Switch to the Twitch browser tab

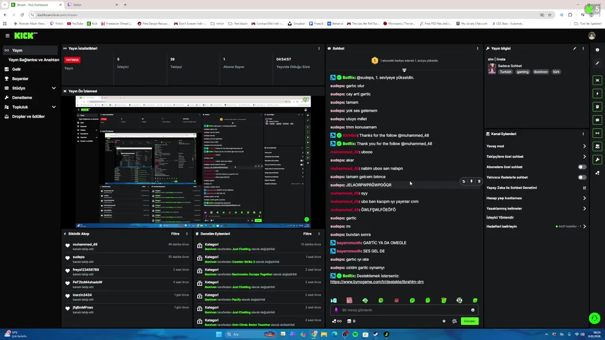tap(93, 5)
